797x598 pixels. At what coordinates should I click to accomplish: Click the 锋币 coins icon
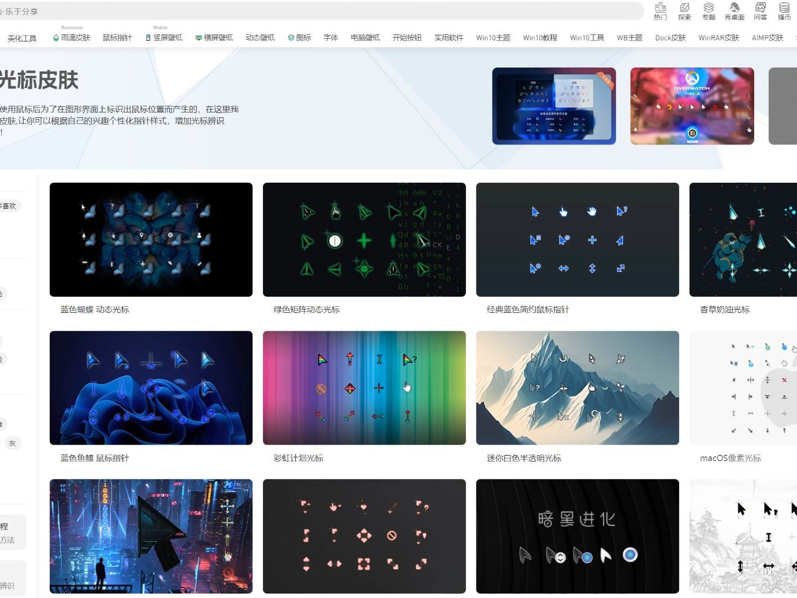point(785,11)
